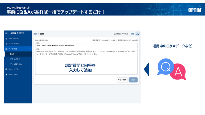205x115 pixels.
Task: Open the user account avatar
Action: pos(138,34)
